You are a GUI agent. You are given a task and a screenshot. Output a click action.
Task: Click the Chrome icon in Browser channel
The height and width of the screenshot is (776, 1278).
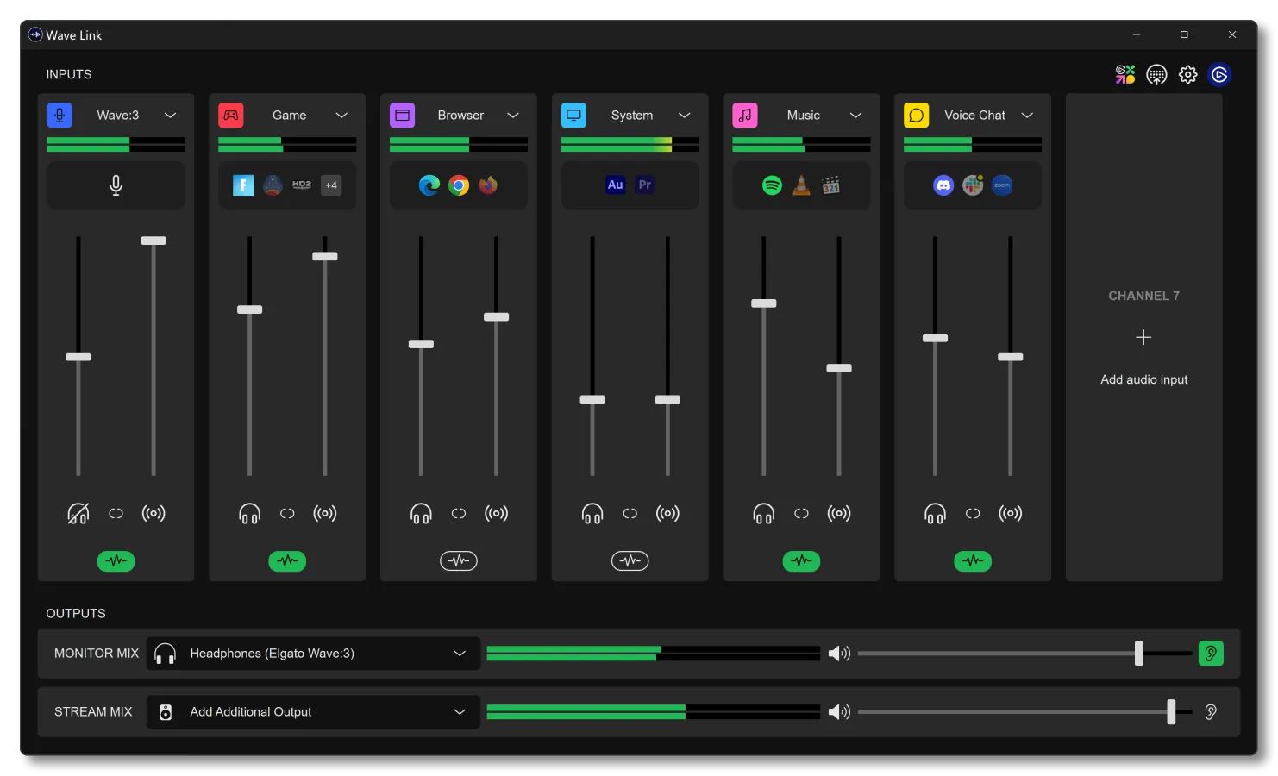(459, 185)
